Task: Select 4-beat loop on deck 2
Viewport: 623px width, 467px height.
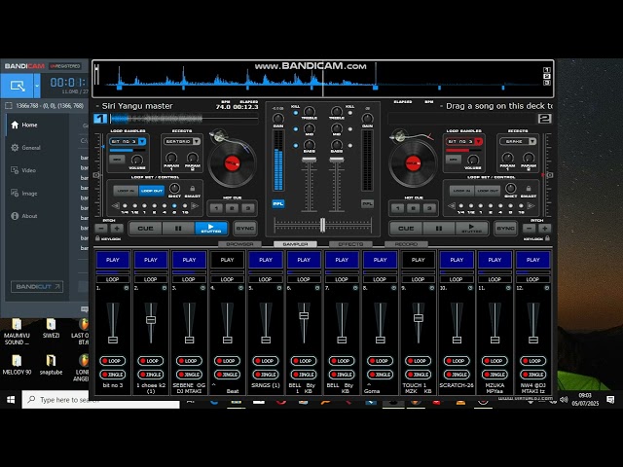Action: coord(501,205)
